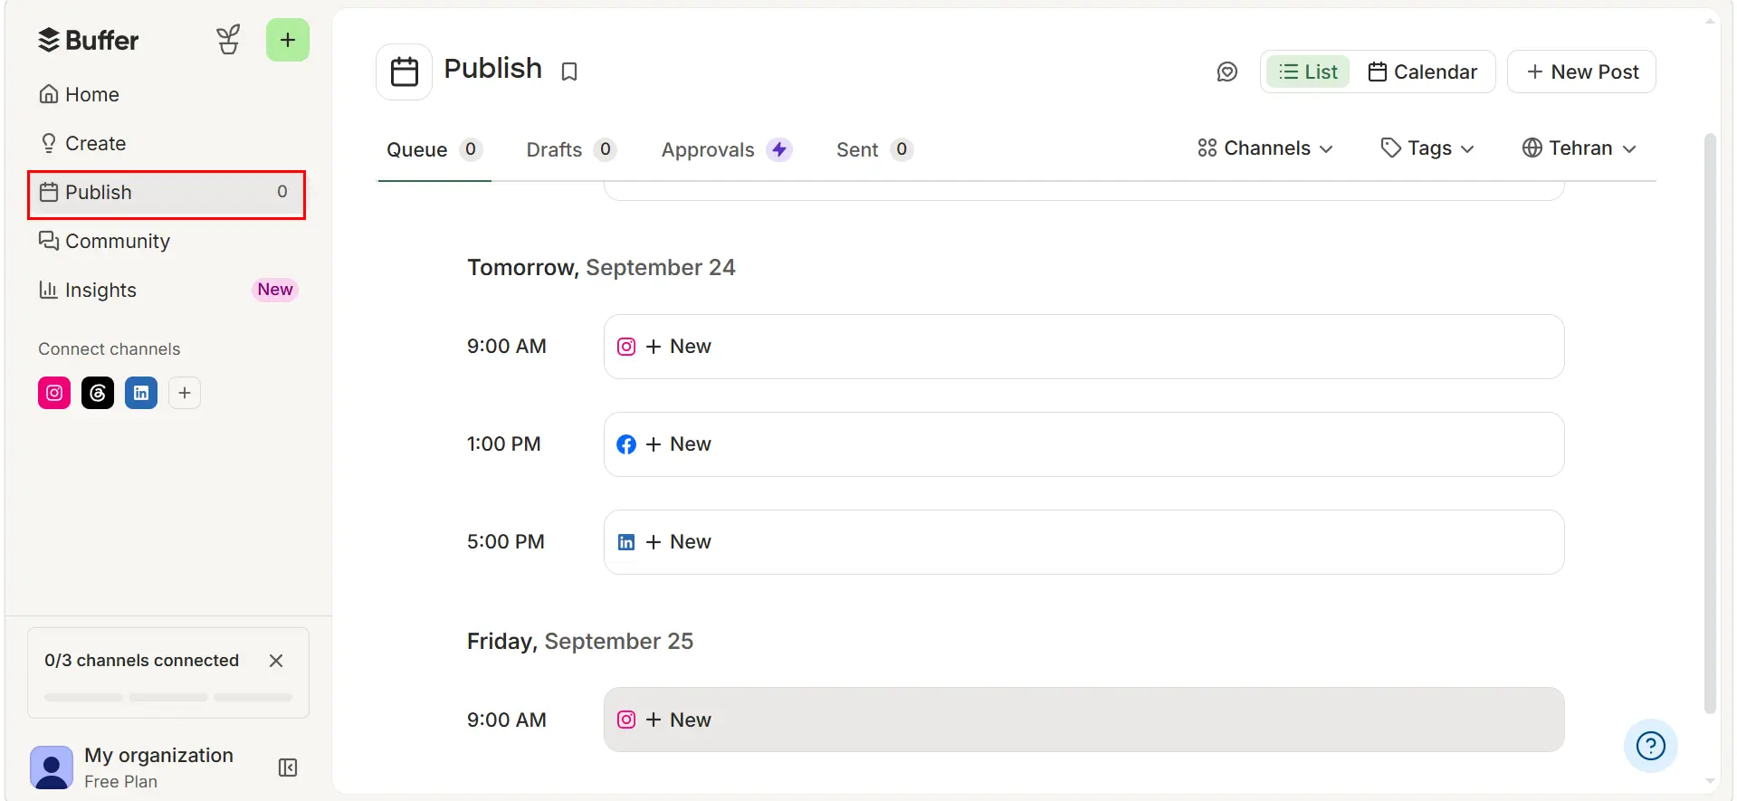Open the Queue tab
The image size is (1737, 801).
click(x=434, y=150)
